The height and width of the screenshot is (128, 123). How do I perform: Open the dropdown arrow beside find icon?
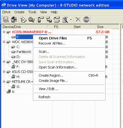coord(71,20)
